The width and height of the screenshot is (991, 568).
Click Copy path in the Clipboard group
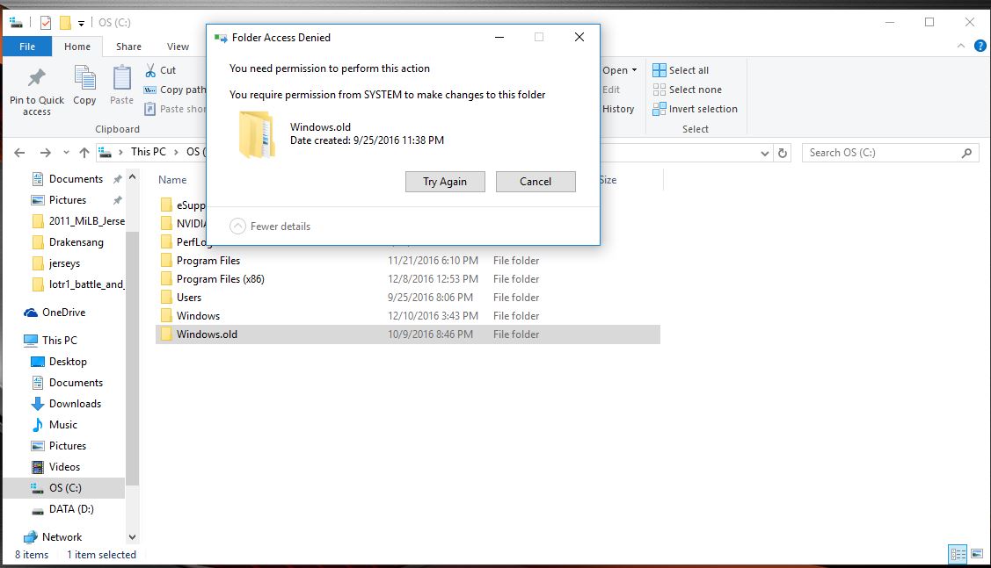175,90
